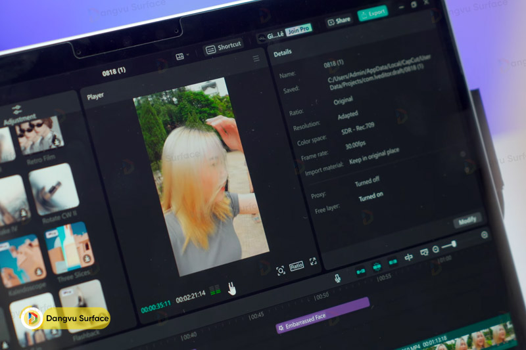Click the cover thumbnail icon on timeline toolbar
The width and height of the screenshot is (526, 350).
[424, 252]
